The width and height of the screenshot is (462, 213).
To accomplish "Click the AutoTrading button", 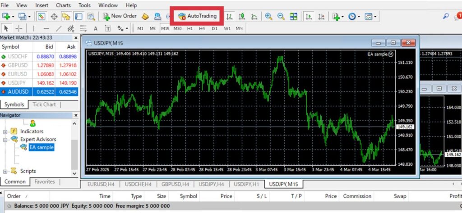I will pos(197,16).
